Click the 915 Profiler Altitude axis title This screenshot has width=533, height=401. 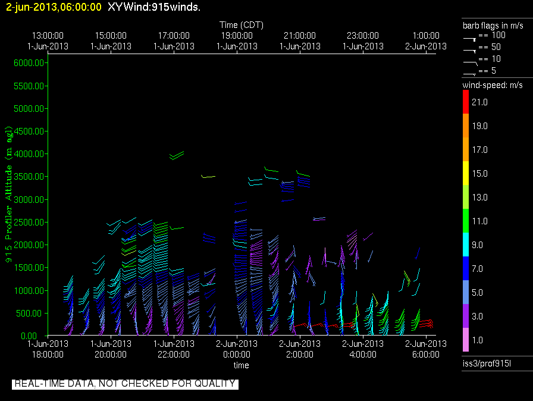point(8,195)
